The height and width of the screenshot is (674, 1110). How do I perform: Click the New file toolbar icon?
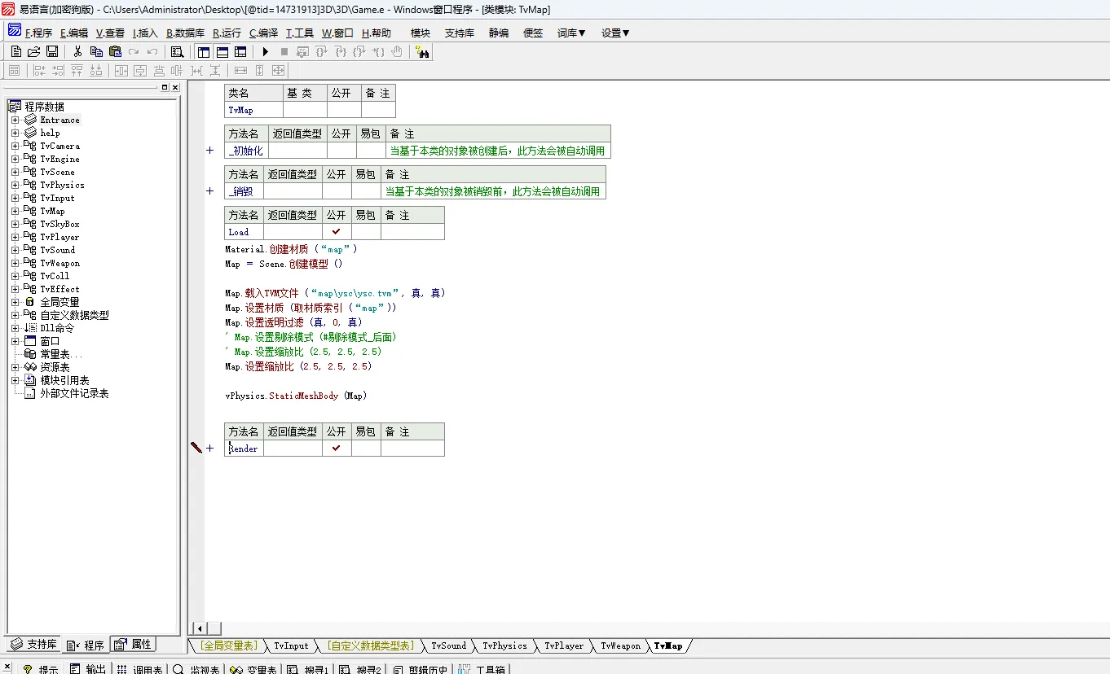[x=16, y=52]
